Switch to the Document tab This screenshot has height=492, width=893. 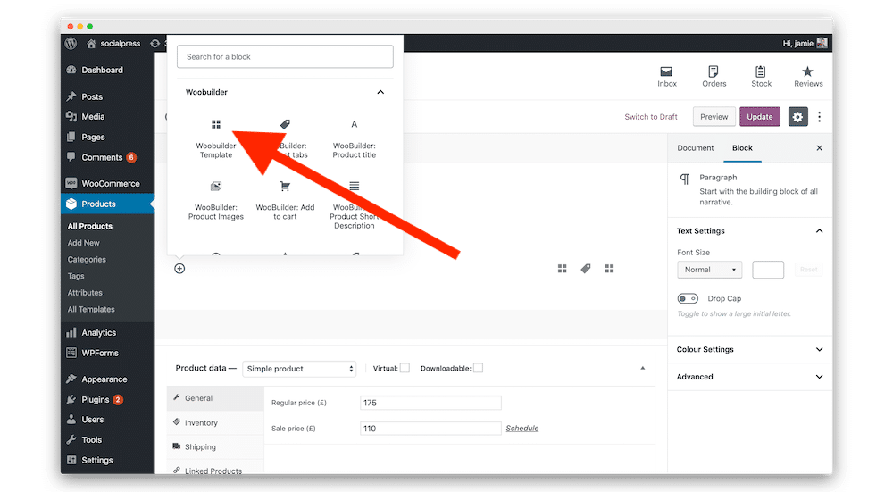point(695,148)
